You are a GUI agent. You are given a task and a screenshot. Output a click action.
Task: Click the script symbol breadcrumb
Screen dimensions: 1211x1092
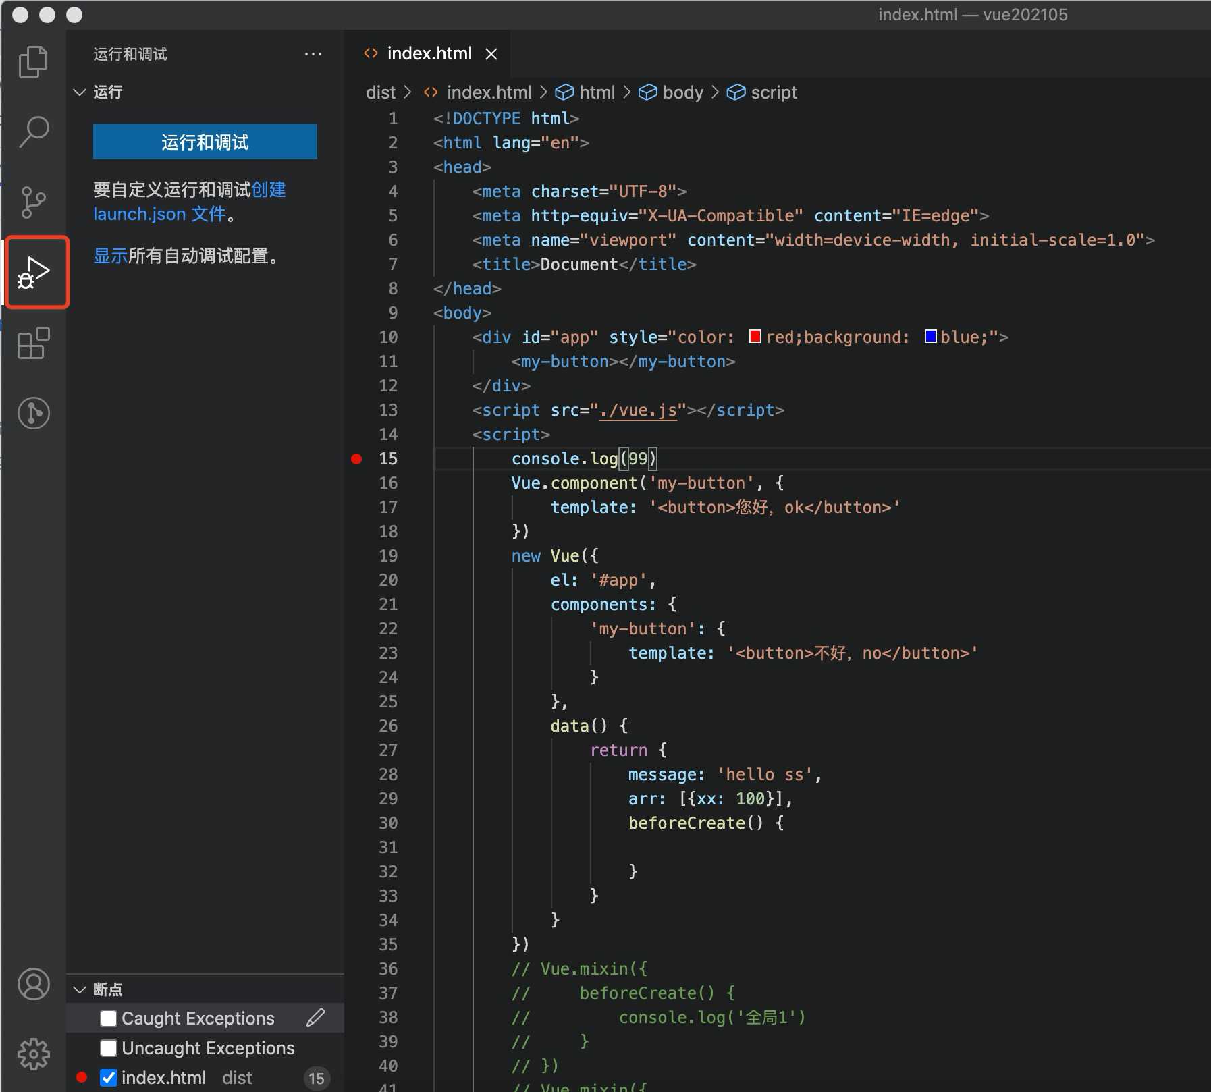761,92
